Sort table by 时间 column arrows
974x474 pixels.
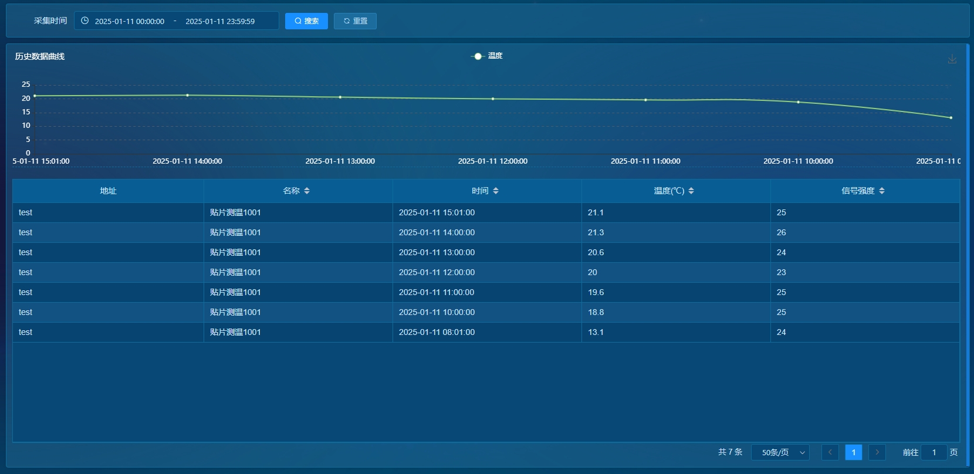click(496, 191)
